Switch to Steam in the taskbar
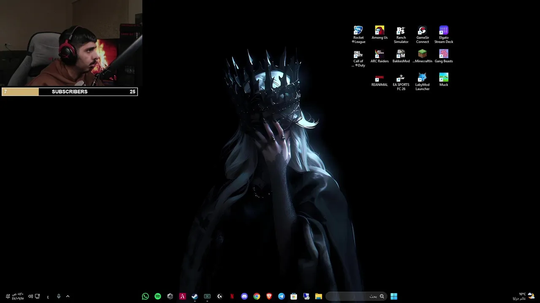Screen dimensions: 540x303 [194, 296]
